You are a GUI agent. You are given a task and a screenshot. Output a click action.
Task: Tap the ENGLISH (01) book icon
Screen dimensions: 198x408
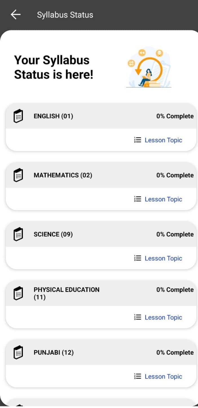click(x=18, y=116)
